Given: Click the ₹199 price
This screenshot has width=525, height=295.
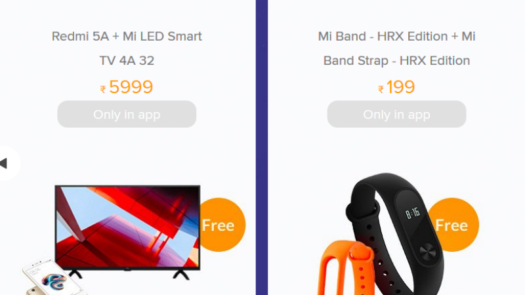Looking at the screenshot, I should tap(396, 87).
